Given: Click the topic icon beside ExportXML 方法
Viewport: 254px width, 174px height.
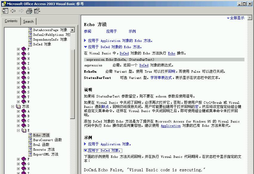Looking at the screenshot, I should pos(30,154).
